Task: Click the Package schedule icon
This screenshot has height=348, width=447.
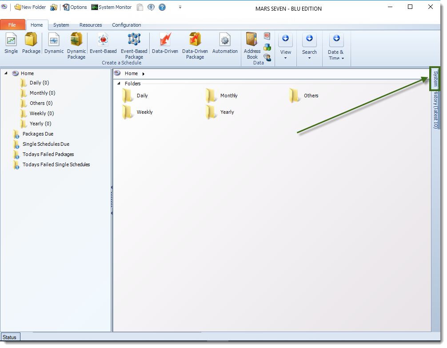Action: tap(31, 43)
